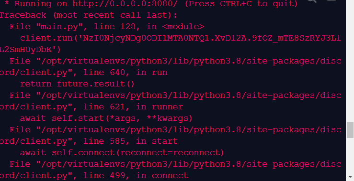Click the 'line 621, in runner' text
This screenshot has height=181, width=354.
pos(133,107)
